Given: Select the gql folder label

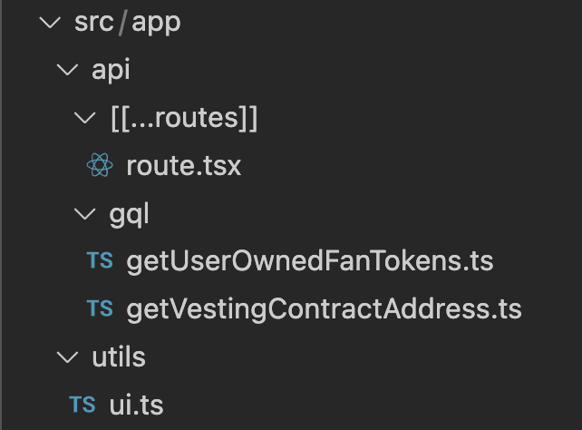Looking at the screenshot, I should (x=129, y=215).
